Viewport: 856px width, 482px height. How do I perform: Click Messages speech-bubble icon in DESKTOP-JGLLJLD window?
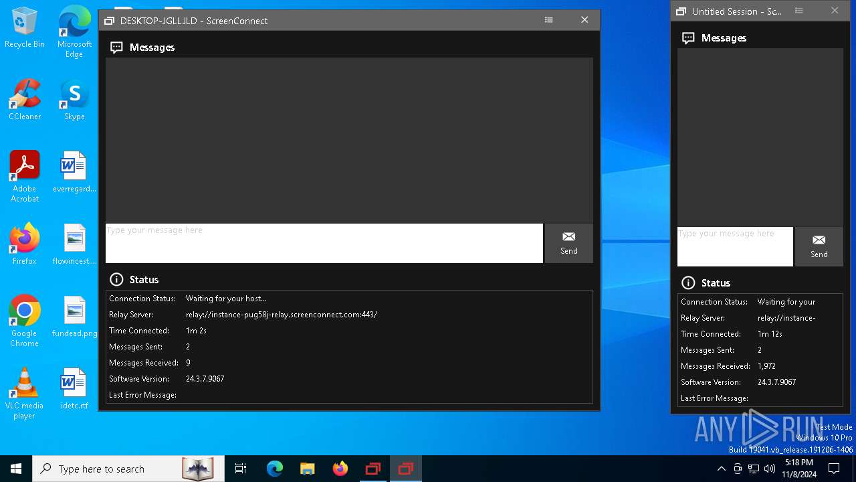pyautogui.click(x=116, y=48)
